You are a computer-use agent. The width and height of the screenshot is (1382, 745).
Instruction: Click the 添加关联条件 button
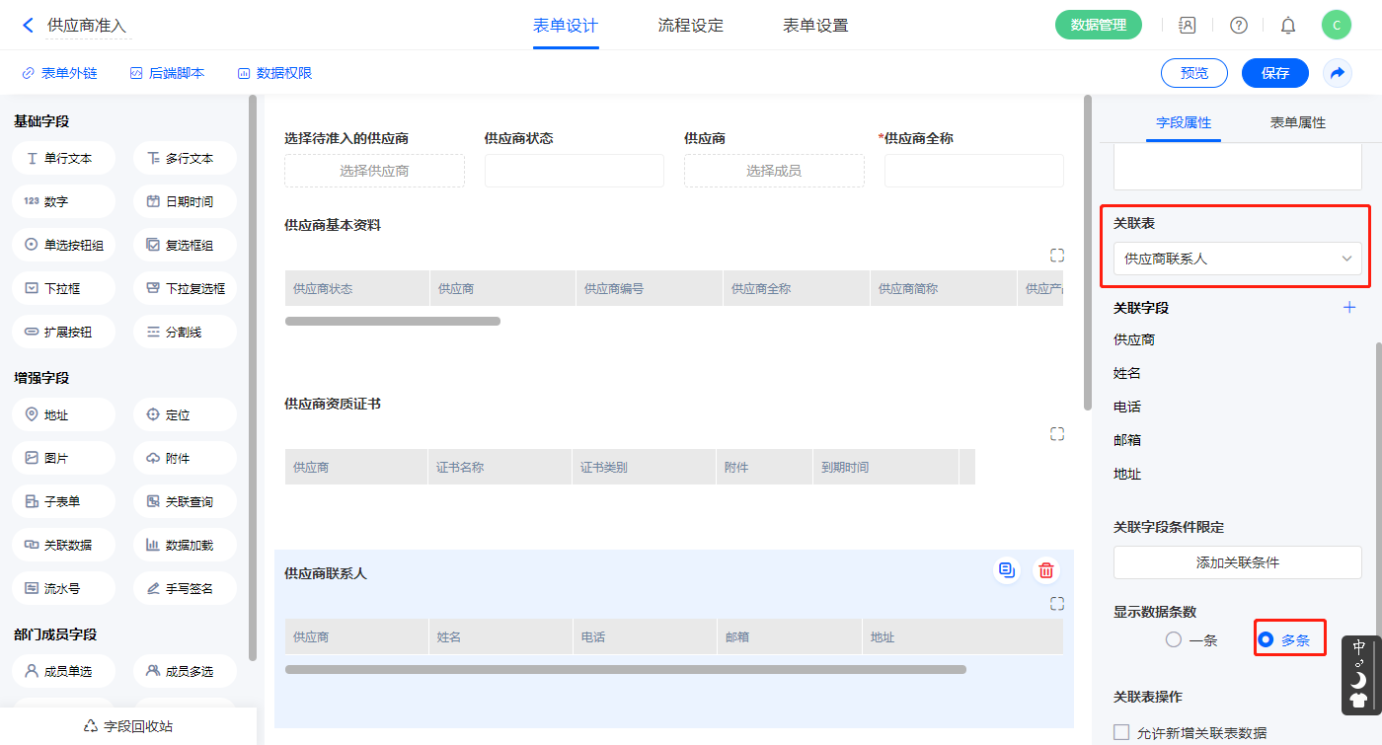click(1237, 562)
